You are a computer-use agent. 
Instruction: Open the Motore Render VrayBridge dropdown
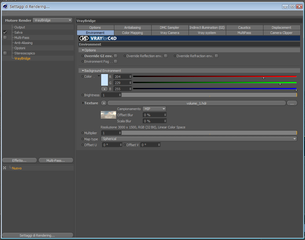tap(53, 20)
